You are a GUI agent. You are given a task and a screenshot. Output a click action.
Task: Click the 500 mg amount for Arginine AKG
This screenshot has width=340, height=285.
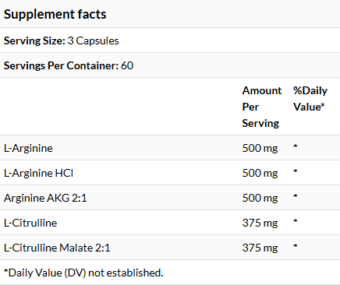(260, 198)
